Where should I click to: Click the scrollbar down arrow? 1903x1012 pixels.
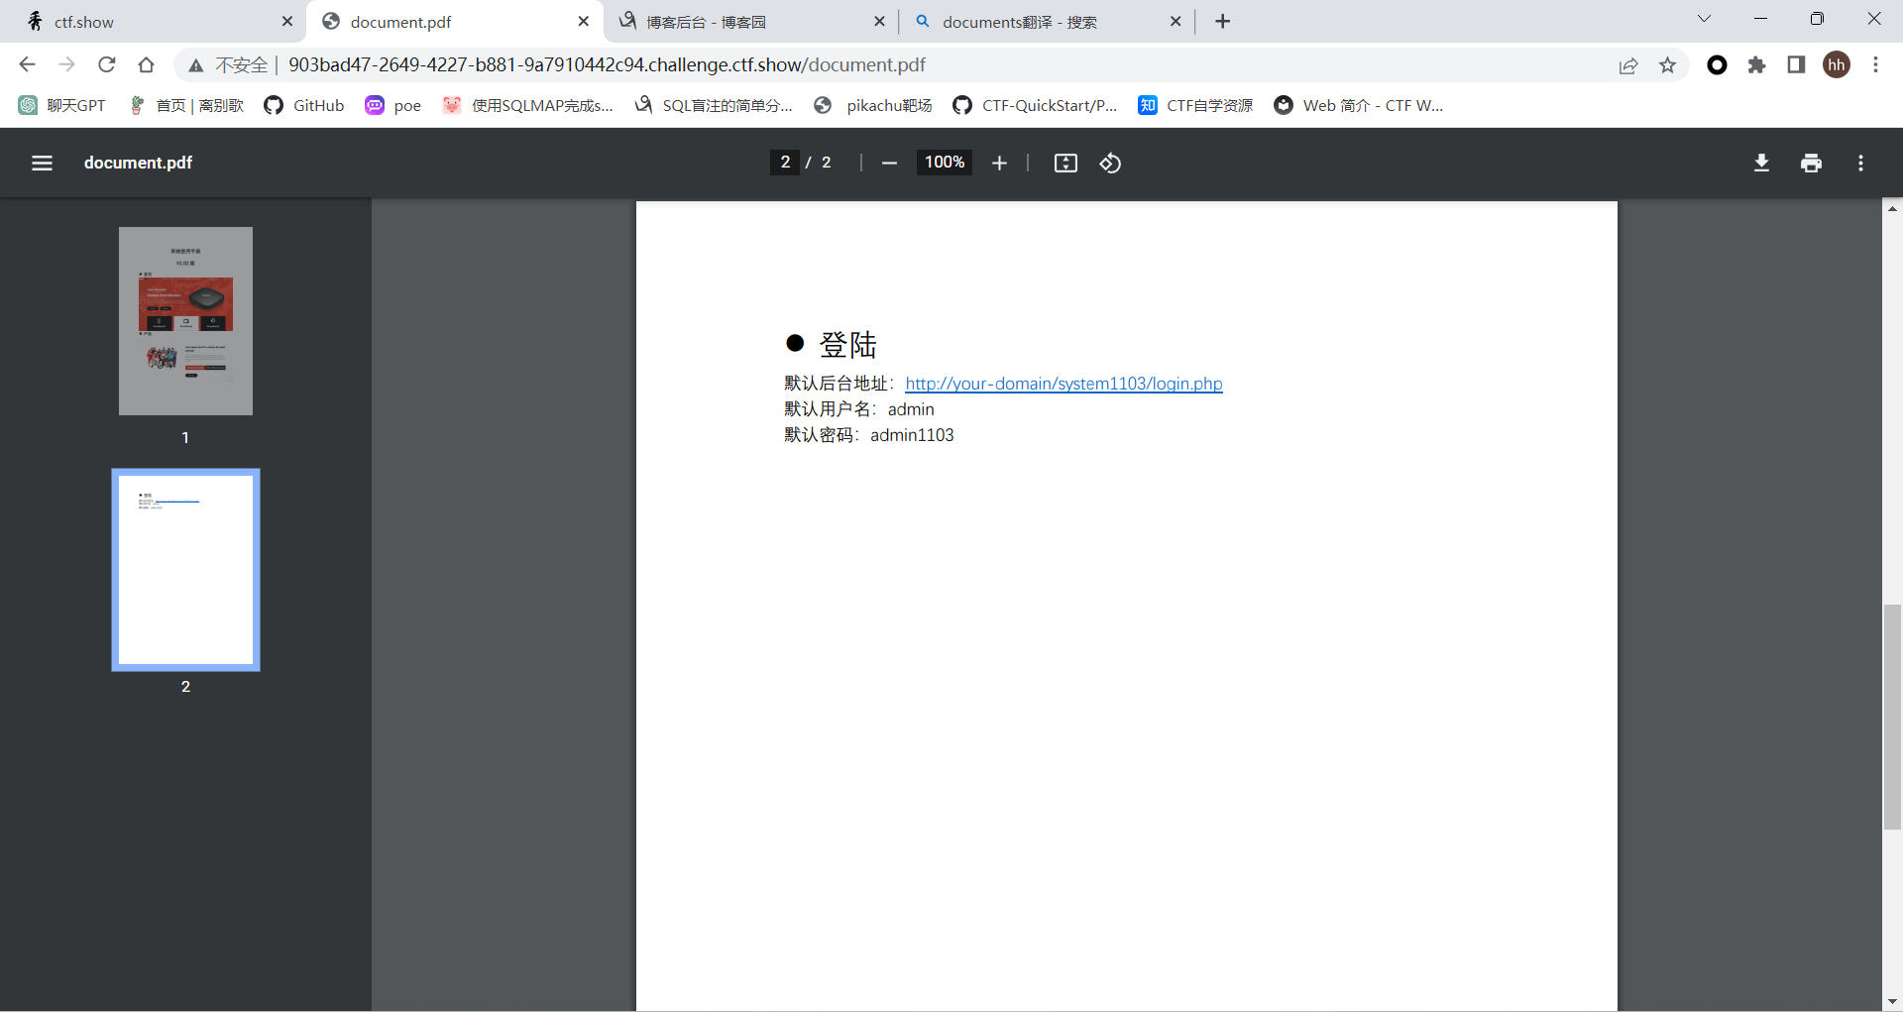click(1892, 1001)
